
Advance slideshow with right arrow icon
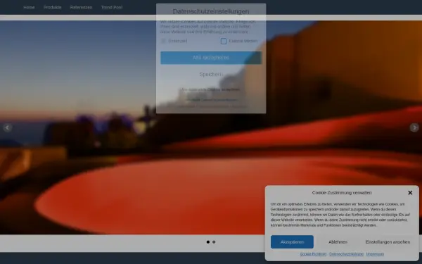[414, 127]
